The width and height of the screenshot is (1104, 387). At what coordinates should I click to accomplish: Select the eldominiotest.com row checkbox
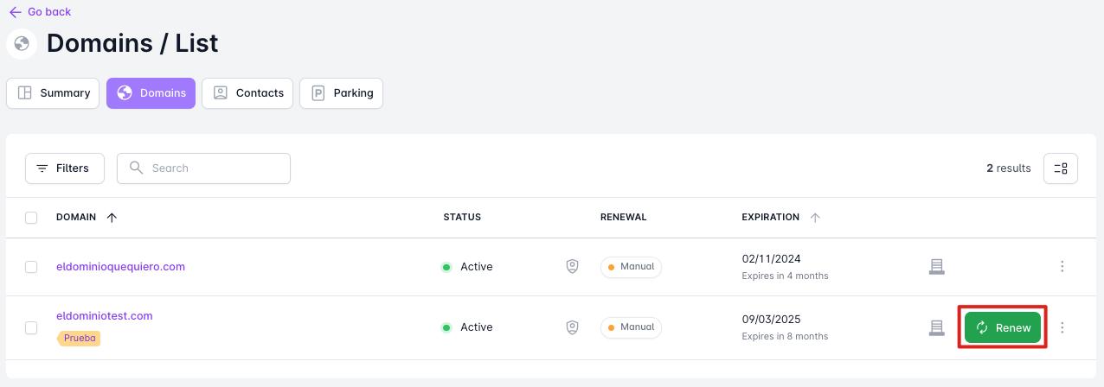[x=31, y=327]
